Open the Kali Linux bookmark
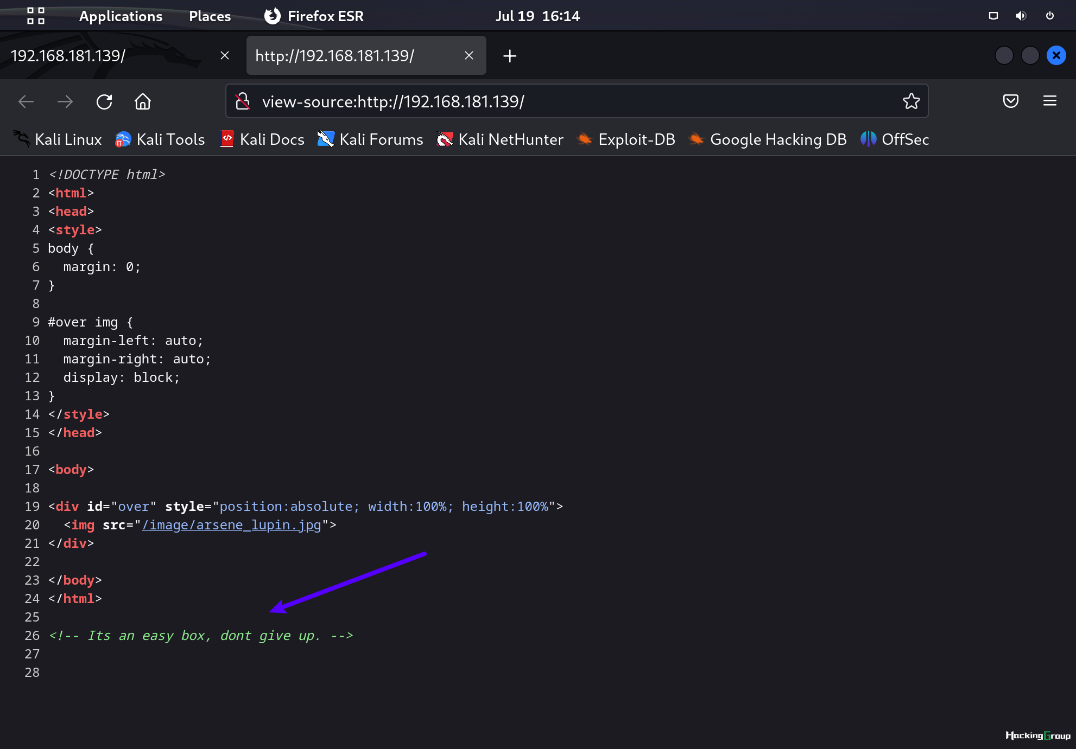Viewport: 1076px width, 749px height. [58, 139]
